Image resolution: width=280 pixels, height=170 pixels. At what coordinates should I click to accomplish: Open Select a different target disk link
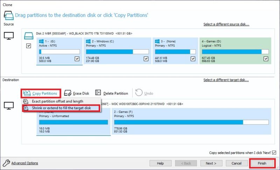pos(226,80)
